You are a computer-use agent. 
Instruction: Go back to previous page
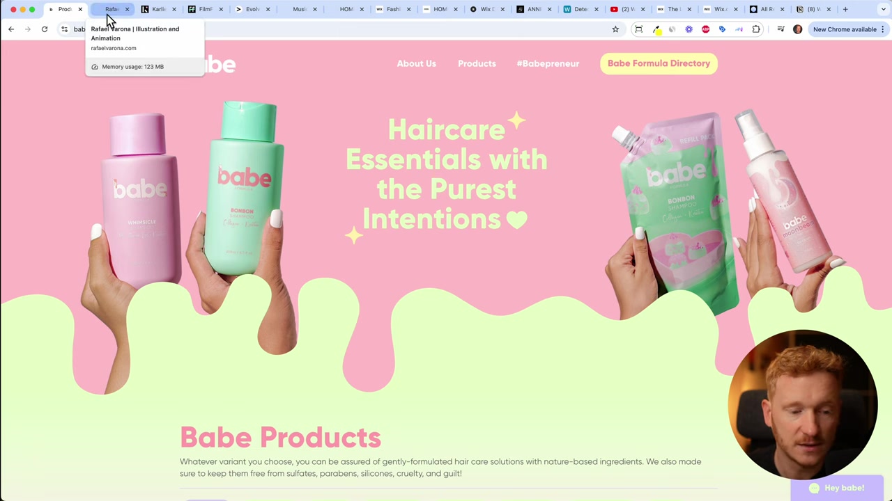11,29
